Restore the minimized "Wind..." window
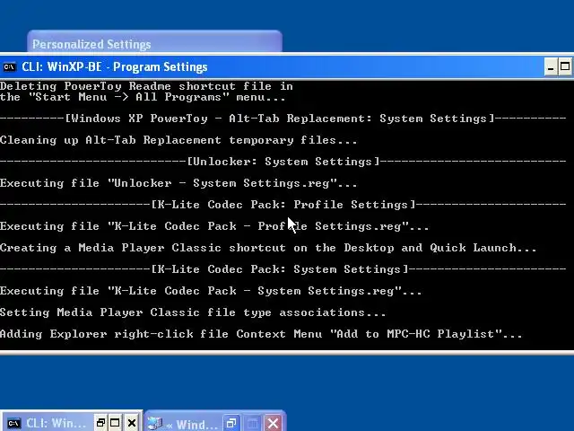This screenshot has height=431, width=574. (231, 423)
